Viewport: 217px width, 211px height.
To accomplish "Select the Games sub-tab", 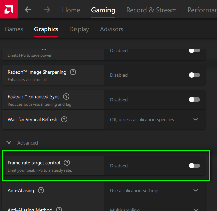I will pos(14,29).
